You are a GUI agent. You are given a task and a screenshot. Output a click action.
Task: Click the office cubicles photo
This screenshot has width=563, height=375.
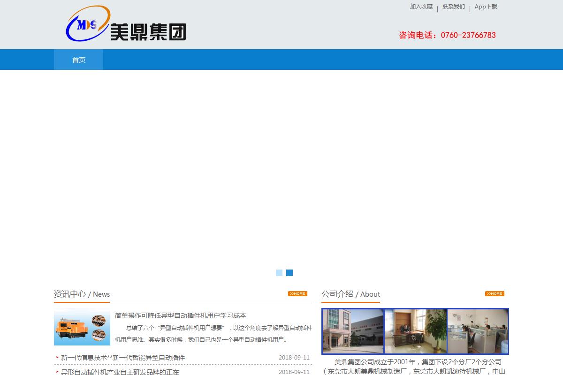(x=478, y=331)
